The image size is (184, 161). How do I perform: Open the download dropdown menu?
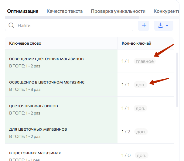point(164,26)
